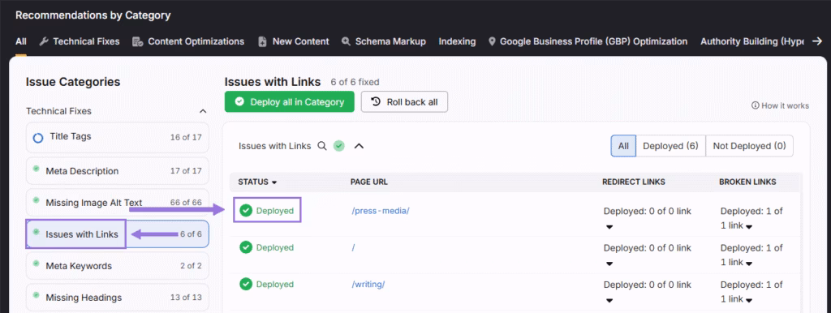Click the search icon beside Issues with Links
This screenshot has height=313, width=831.
coord(321,146)
